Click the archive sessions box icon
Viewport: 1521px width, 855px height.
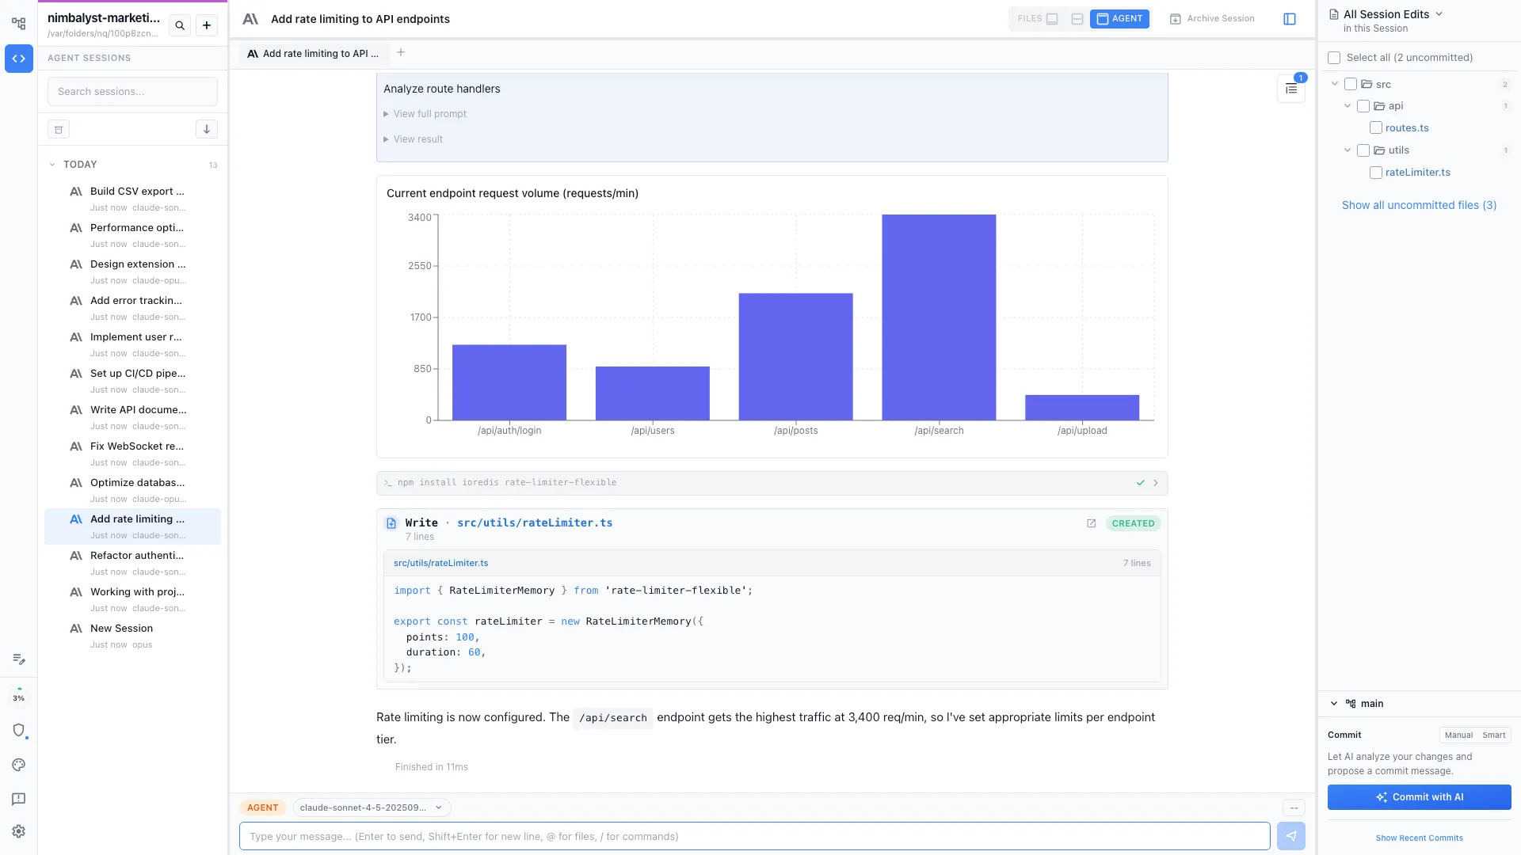pos(59,129)
